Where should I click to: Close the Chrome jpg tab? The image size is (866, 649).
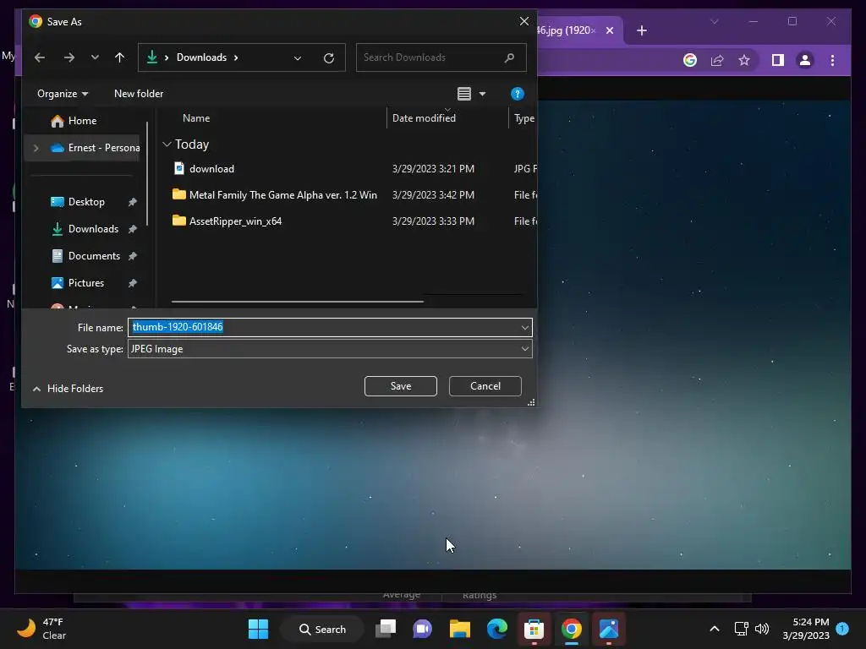(x=610, y=30)
